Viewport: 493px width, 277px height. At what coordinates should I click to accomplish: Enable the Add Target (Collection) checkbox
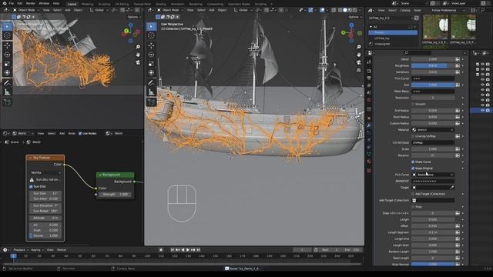click(413, 194)
